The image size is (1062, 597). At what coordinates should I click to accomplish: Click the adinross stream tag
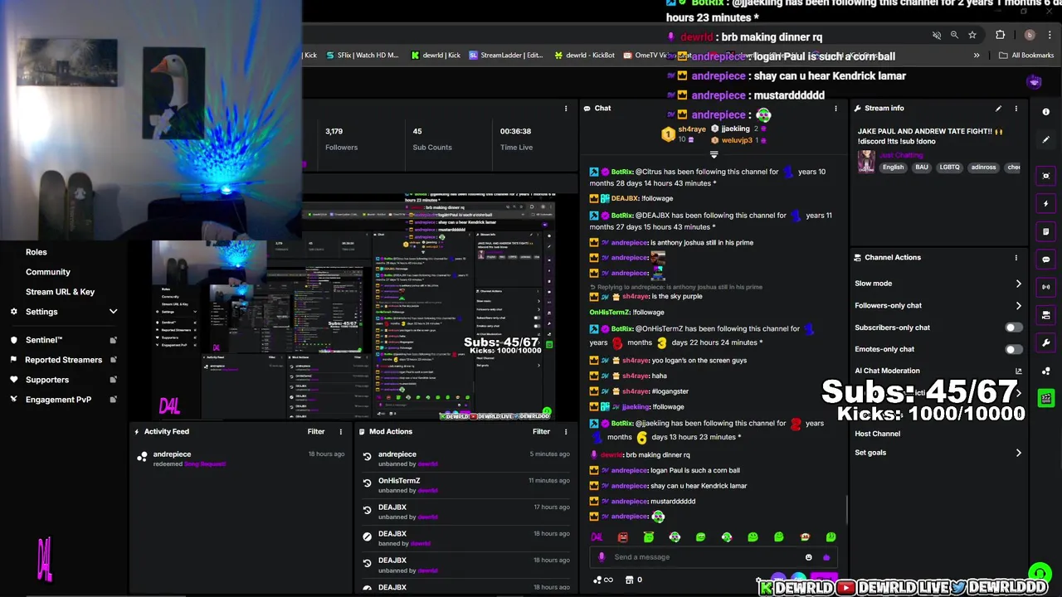pos(983,167)
